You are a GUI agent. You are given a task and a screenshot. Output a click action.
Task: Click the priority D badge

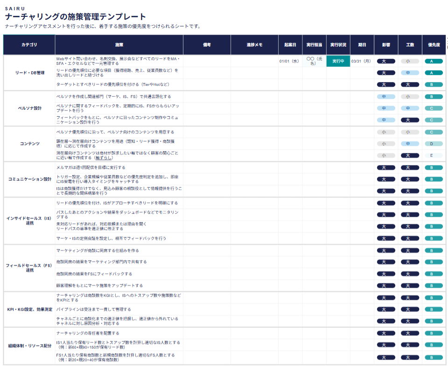tap(434, 144)
